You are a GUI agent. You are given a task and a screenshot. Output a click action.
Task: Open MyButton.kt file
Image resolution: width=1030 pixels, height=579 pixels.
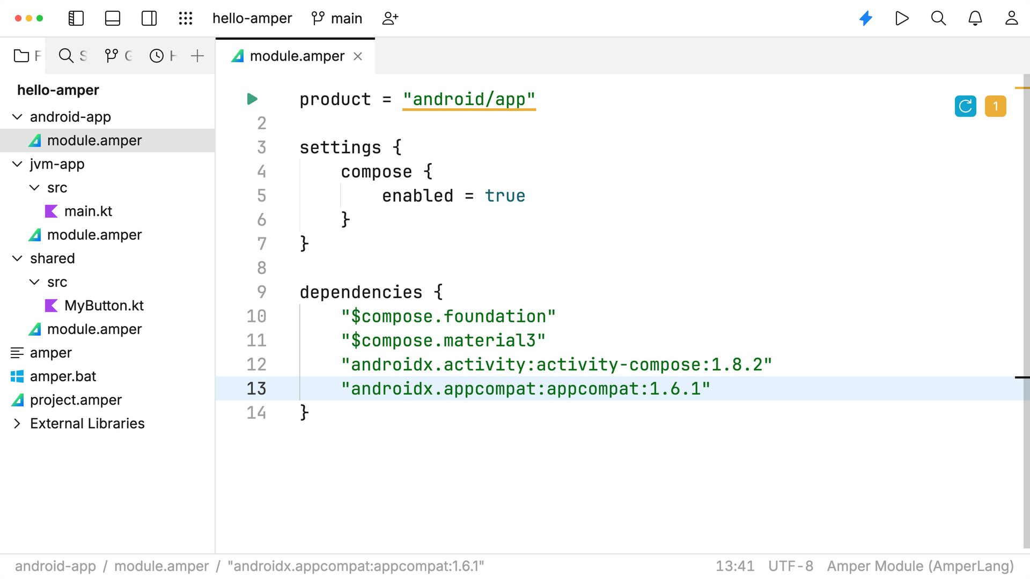[104, 306]
